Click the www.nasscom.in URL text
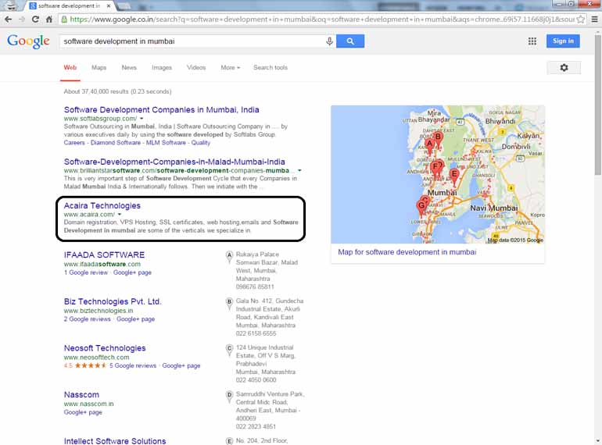Viewport: 602px width, 445px height. tap(88, 404)
